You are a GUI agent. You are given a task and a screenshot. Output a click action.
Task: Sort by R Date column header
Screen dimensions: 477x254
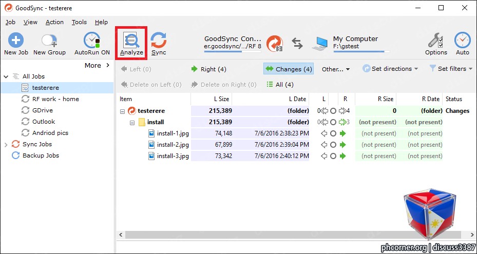click(419, 99)
